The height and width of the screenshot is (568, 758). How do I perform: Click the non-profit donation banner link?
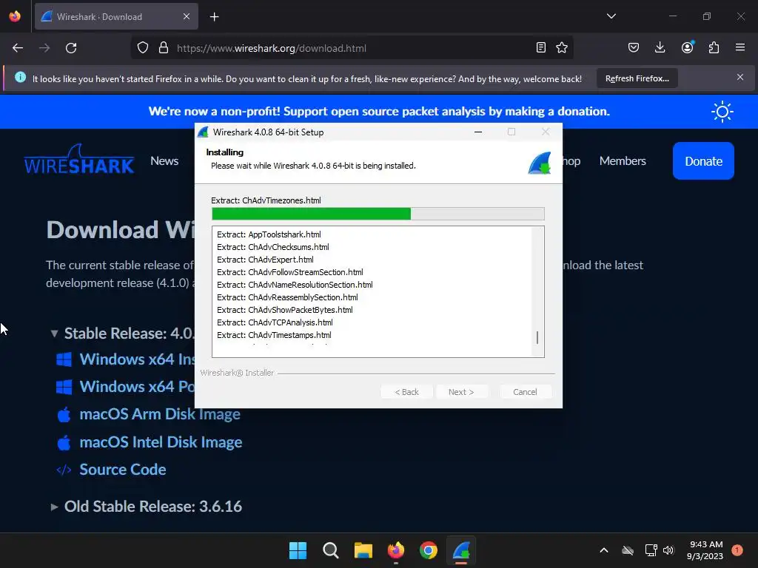click(x=379, y=112)
